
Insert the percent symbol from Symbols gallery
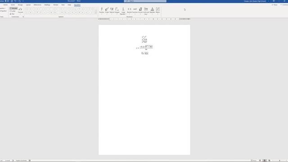pyautogui.click(x=55, y=13)
